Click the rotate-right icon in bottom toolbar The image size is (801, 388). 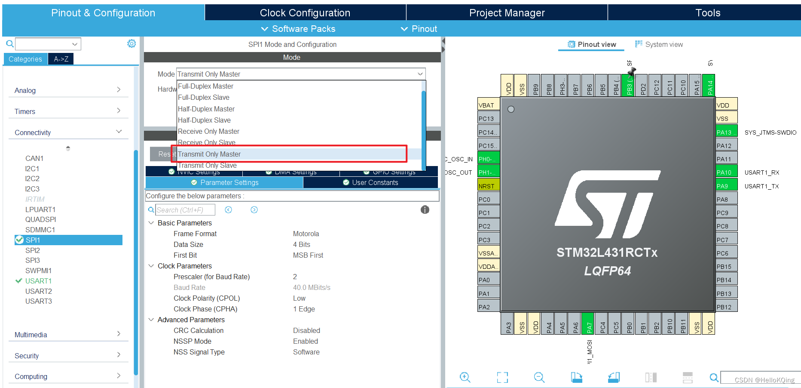614,377
